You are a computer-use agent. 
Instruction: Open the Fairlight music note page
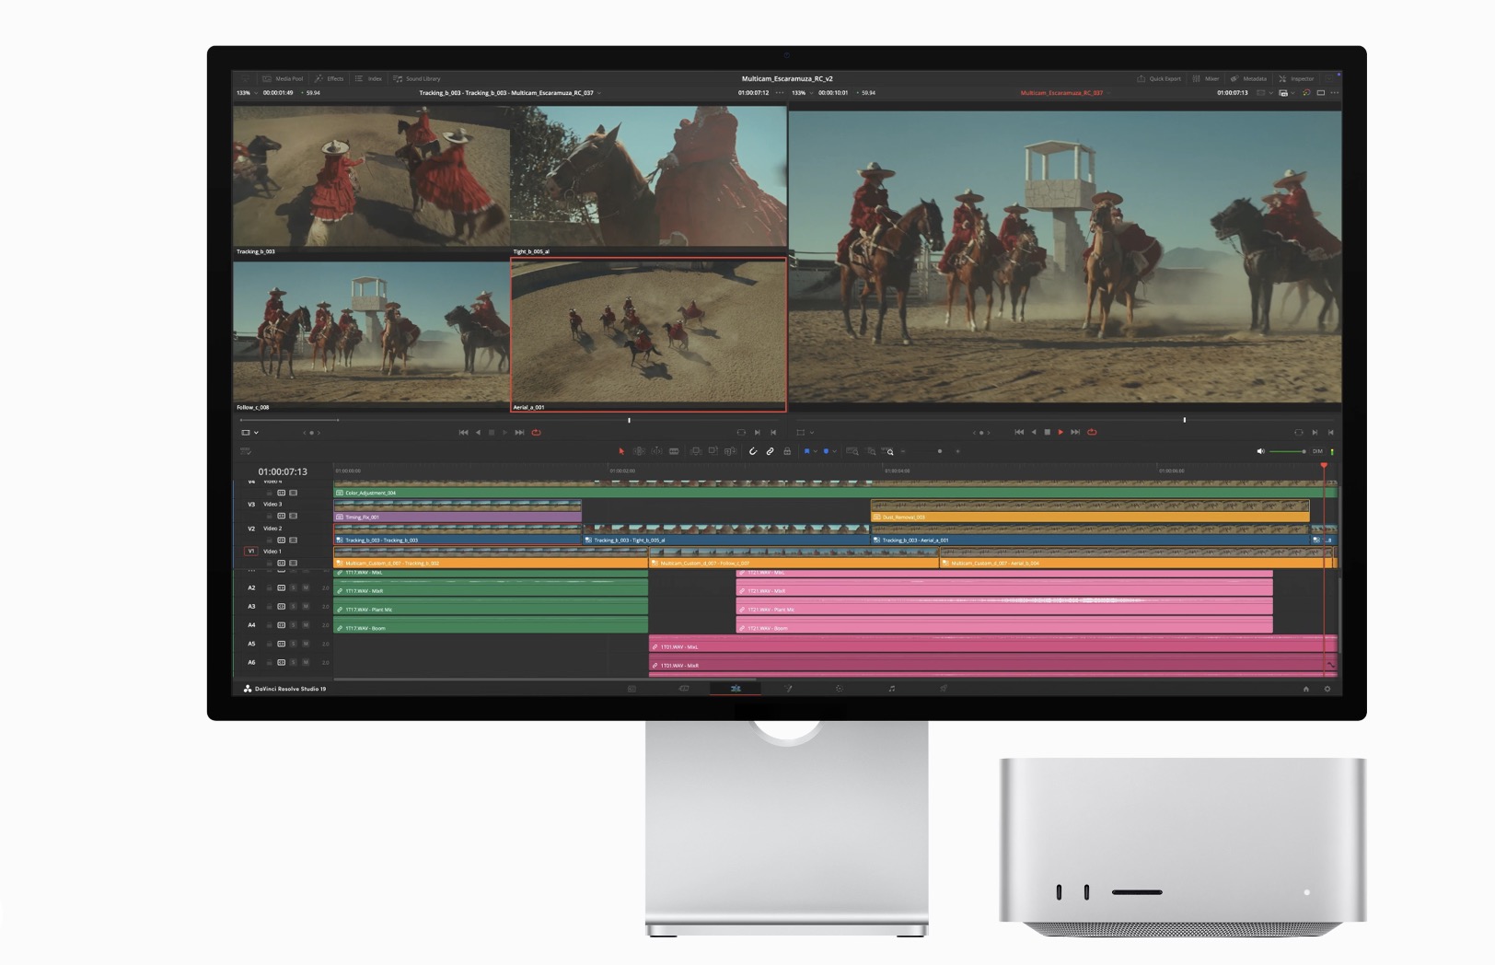tap(891, 689)
